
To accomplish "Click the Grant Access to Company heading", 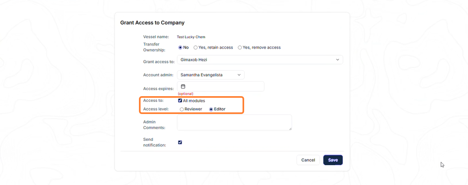I will pyautogui.click(x=152, y=23).
